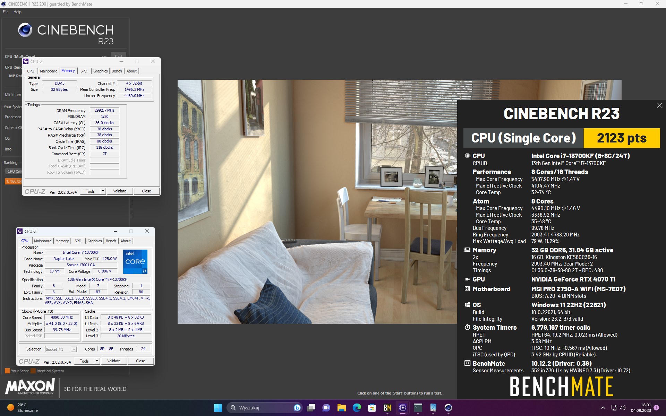Switch to Cinebench in the taskbar
The image size is (666, 416).
coord(449,408)
